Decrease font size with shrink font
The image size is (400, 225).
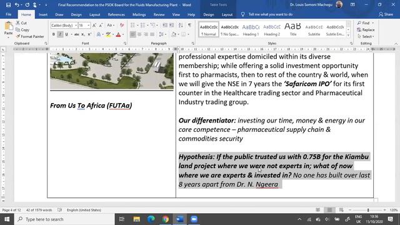click(x=101, y=25)
